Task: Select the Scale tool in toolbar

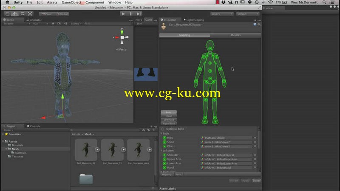Action: 30,14
